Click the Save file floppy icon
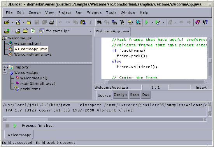 point(37,22)
